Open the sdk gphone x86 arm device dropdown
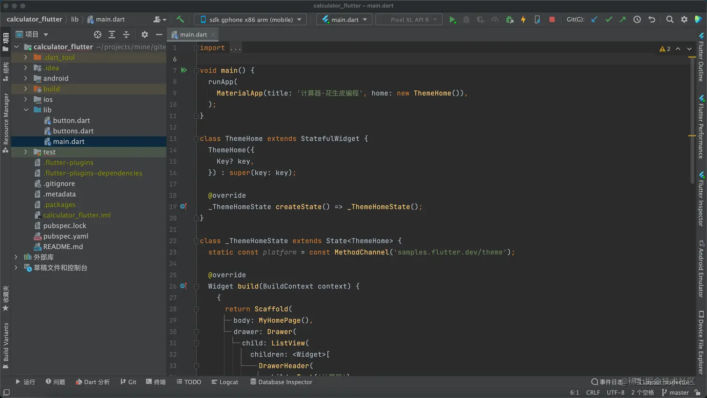This screenshot has height=398, width=707. 251,20
